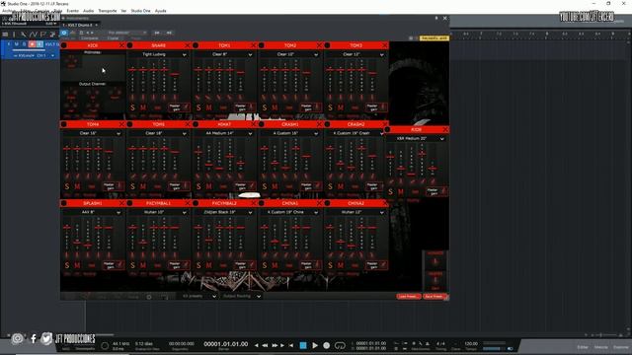Expand the CRASH1 A Custom 16" dropdown

(290, 133)
